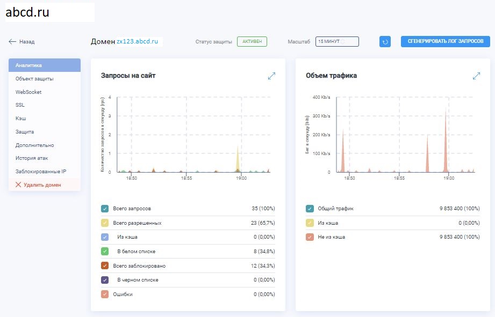Click the zx123.abcd.ru domain name
The image size is (495, 317).
click(139, 41)
